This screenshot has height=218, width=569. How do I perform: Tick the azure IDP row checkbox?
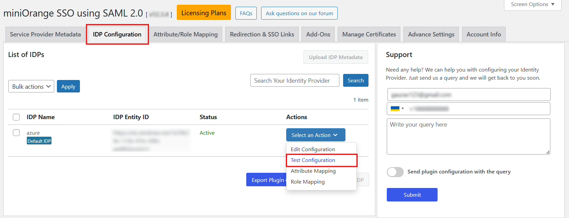point(16,133)
